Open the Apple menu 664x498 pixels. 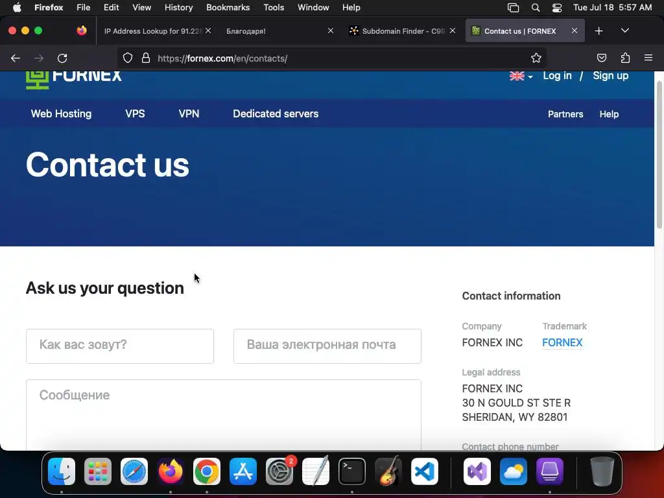coord(17,7)
